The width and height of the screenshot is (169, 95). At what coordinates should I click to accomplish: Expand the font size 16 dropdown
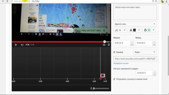point(125,30)
